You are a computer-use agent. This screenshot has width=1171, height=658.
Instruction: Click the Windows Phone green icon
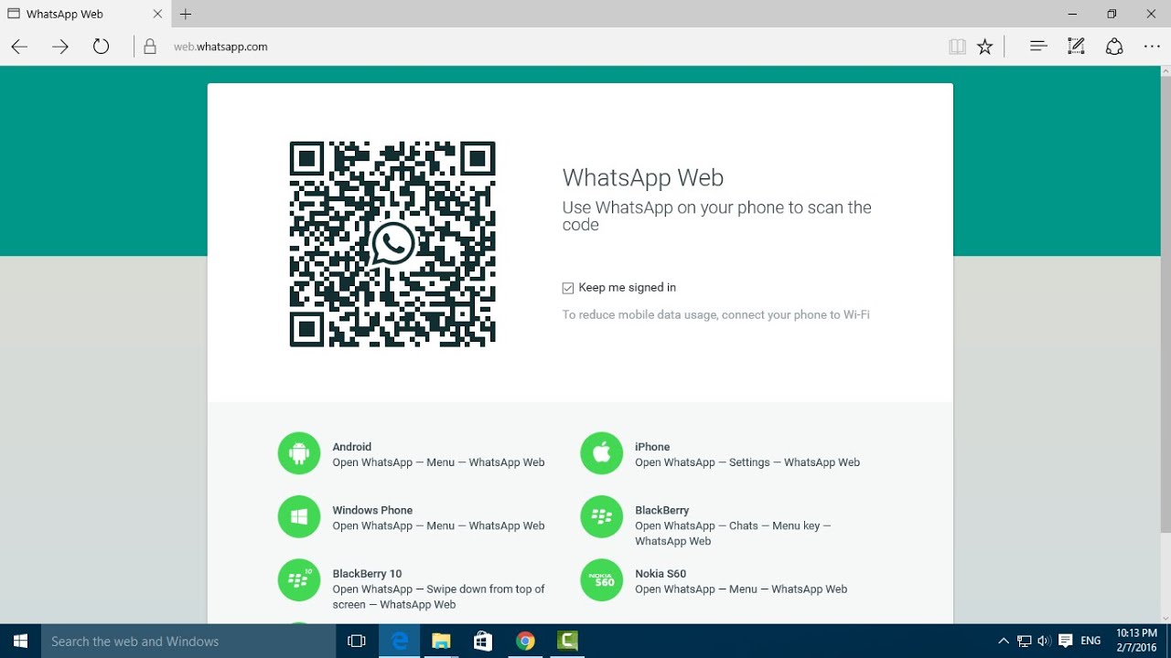pos(299,517)
